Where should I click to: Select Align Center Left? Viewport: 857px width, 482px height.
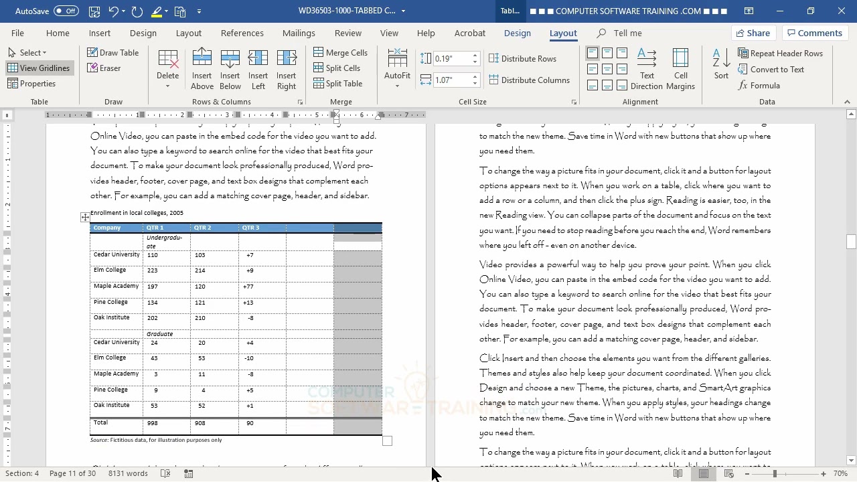592,69
